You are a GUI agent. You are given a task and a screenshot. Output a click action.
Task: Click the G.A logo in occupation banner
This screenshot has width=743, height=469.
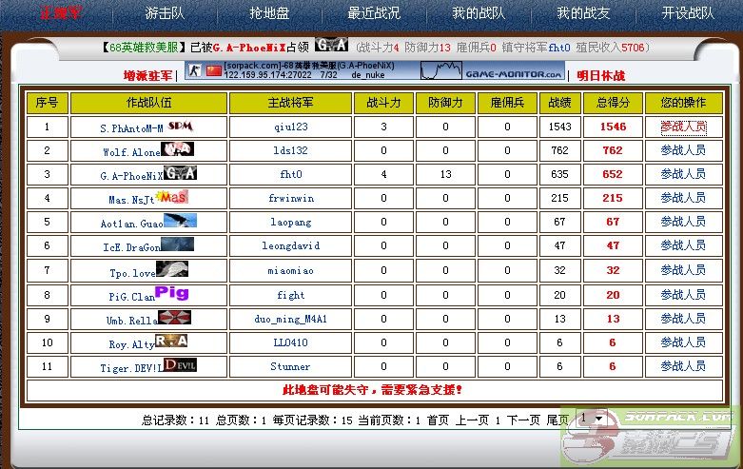(x=331, y=45)
